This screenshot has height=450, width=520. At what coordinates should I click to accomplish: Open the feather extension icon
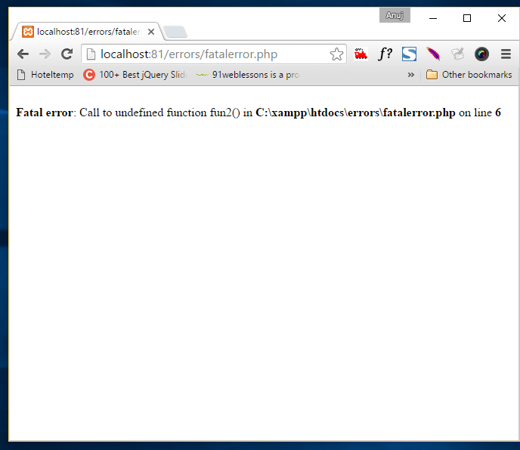click(433, 54)
